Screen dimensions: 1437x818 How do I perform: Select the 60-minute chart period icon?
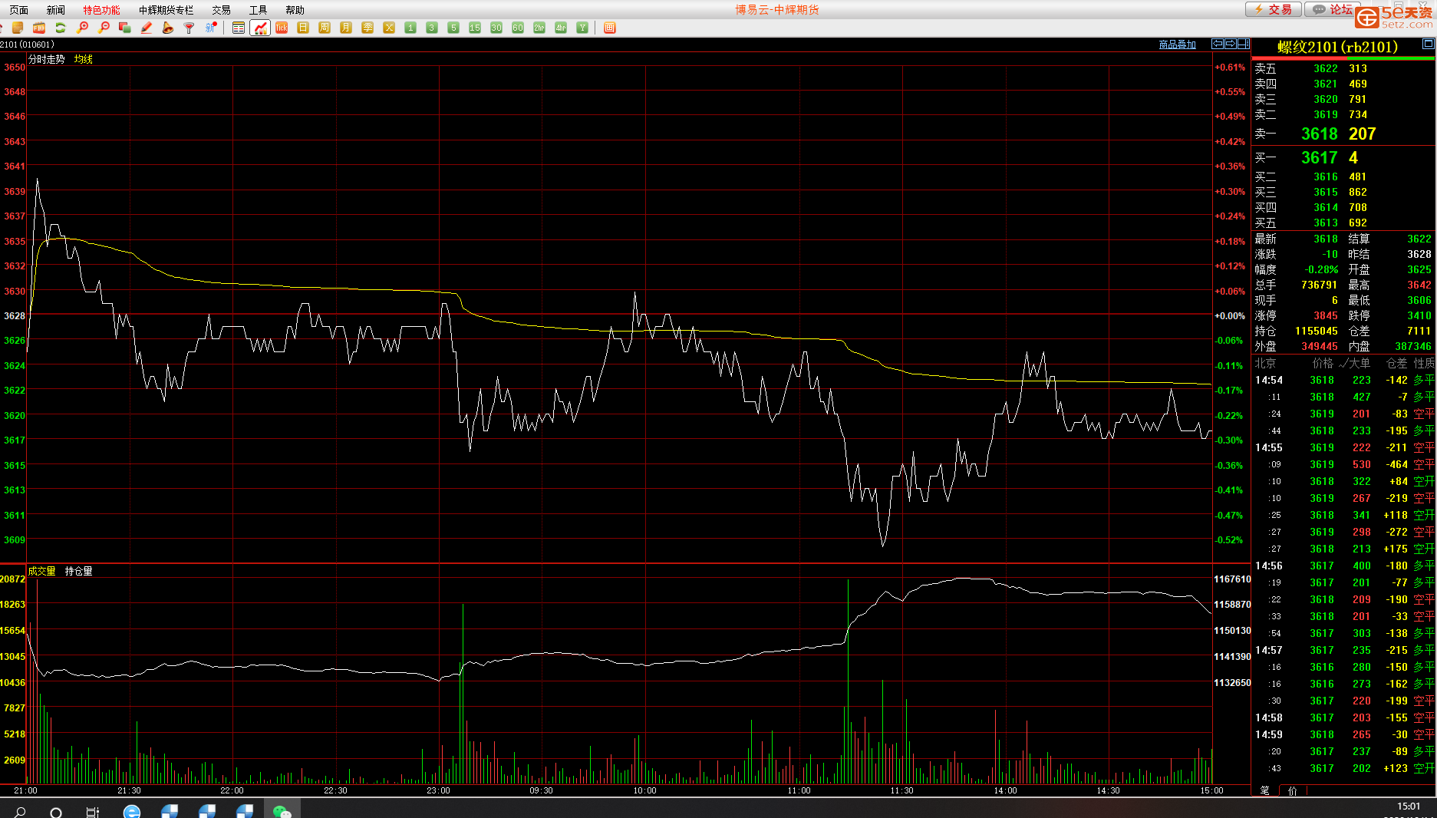(518, 28)
